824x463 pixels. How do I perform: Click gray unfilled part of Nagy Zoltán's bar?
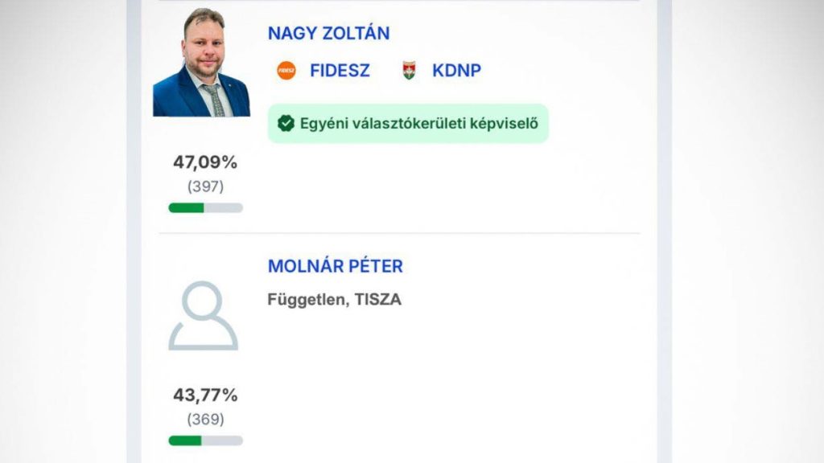pos(223,207)
